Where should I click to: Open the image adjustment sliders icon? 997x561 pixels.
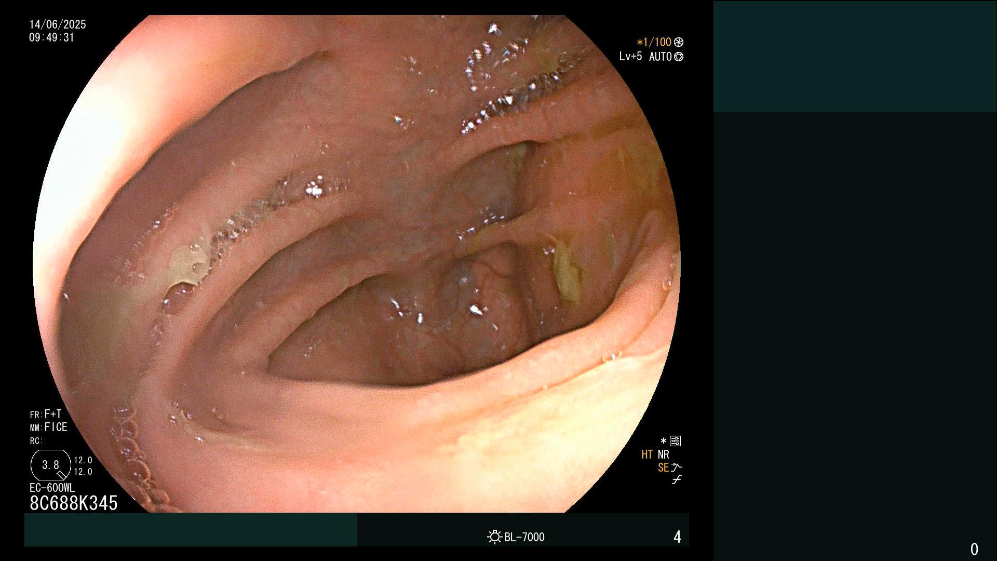pyautogui.click(x=675, y=441)
